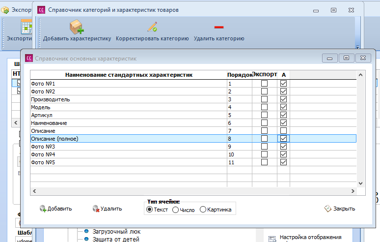Image resolution: width=380 pixels, height=242 pixels.
Task: Click the clock icon on Закрыть
Action: 328,209
